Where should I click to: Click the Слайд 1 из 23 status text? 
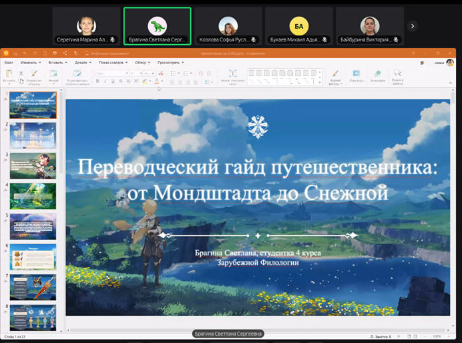[x=15, y=336]
